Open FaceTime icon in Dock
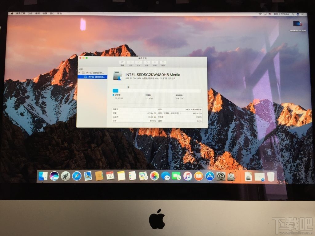 click(x=177, y=176)
